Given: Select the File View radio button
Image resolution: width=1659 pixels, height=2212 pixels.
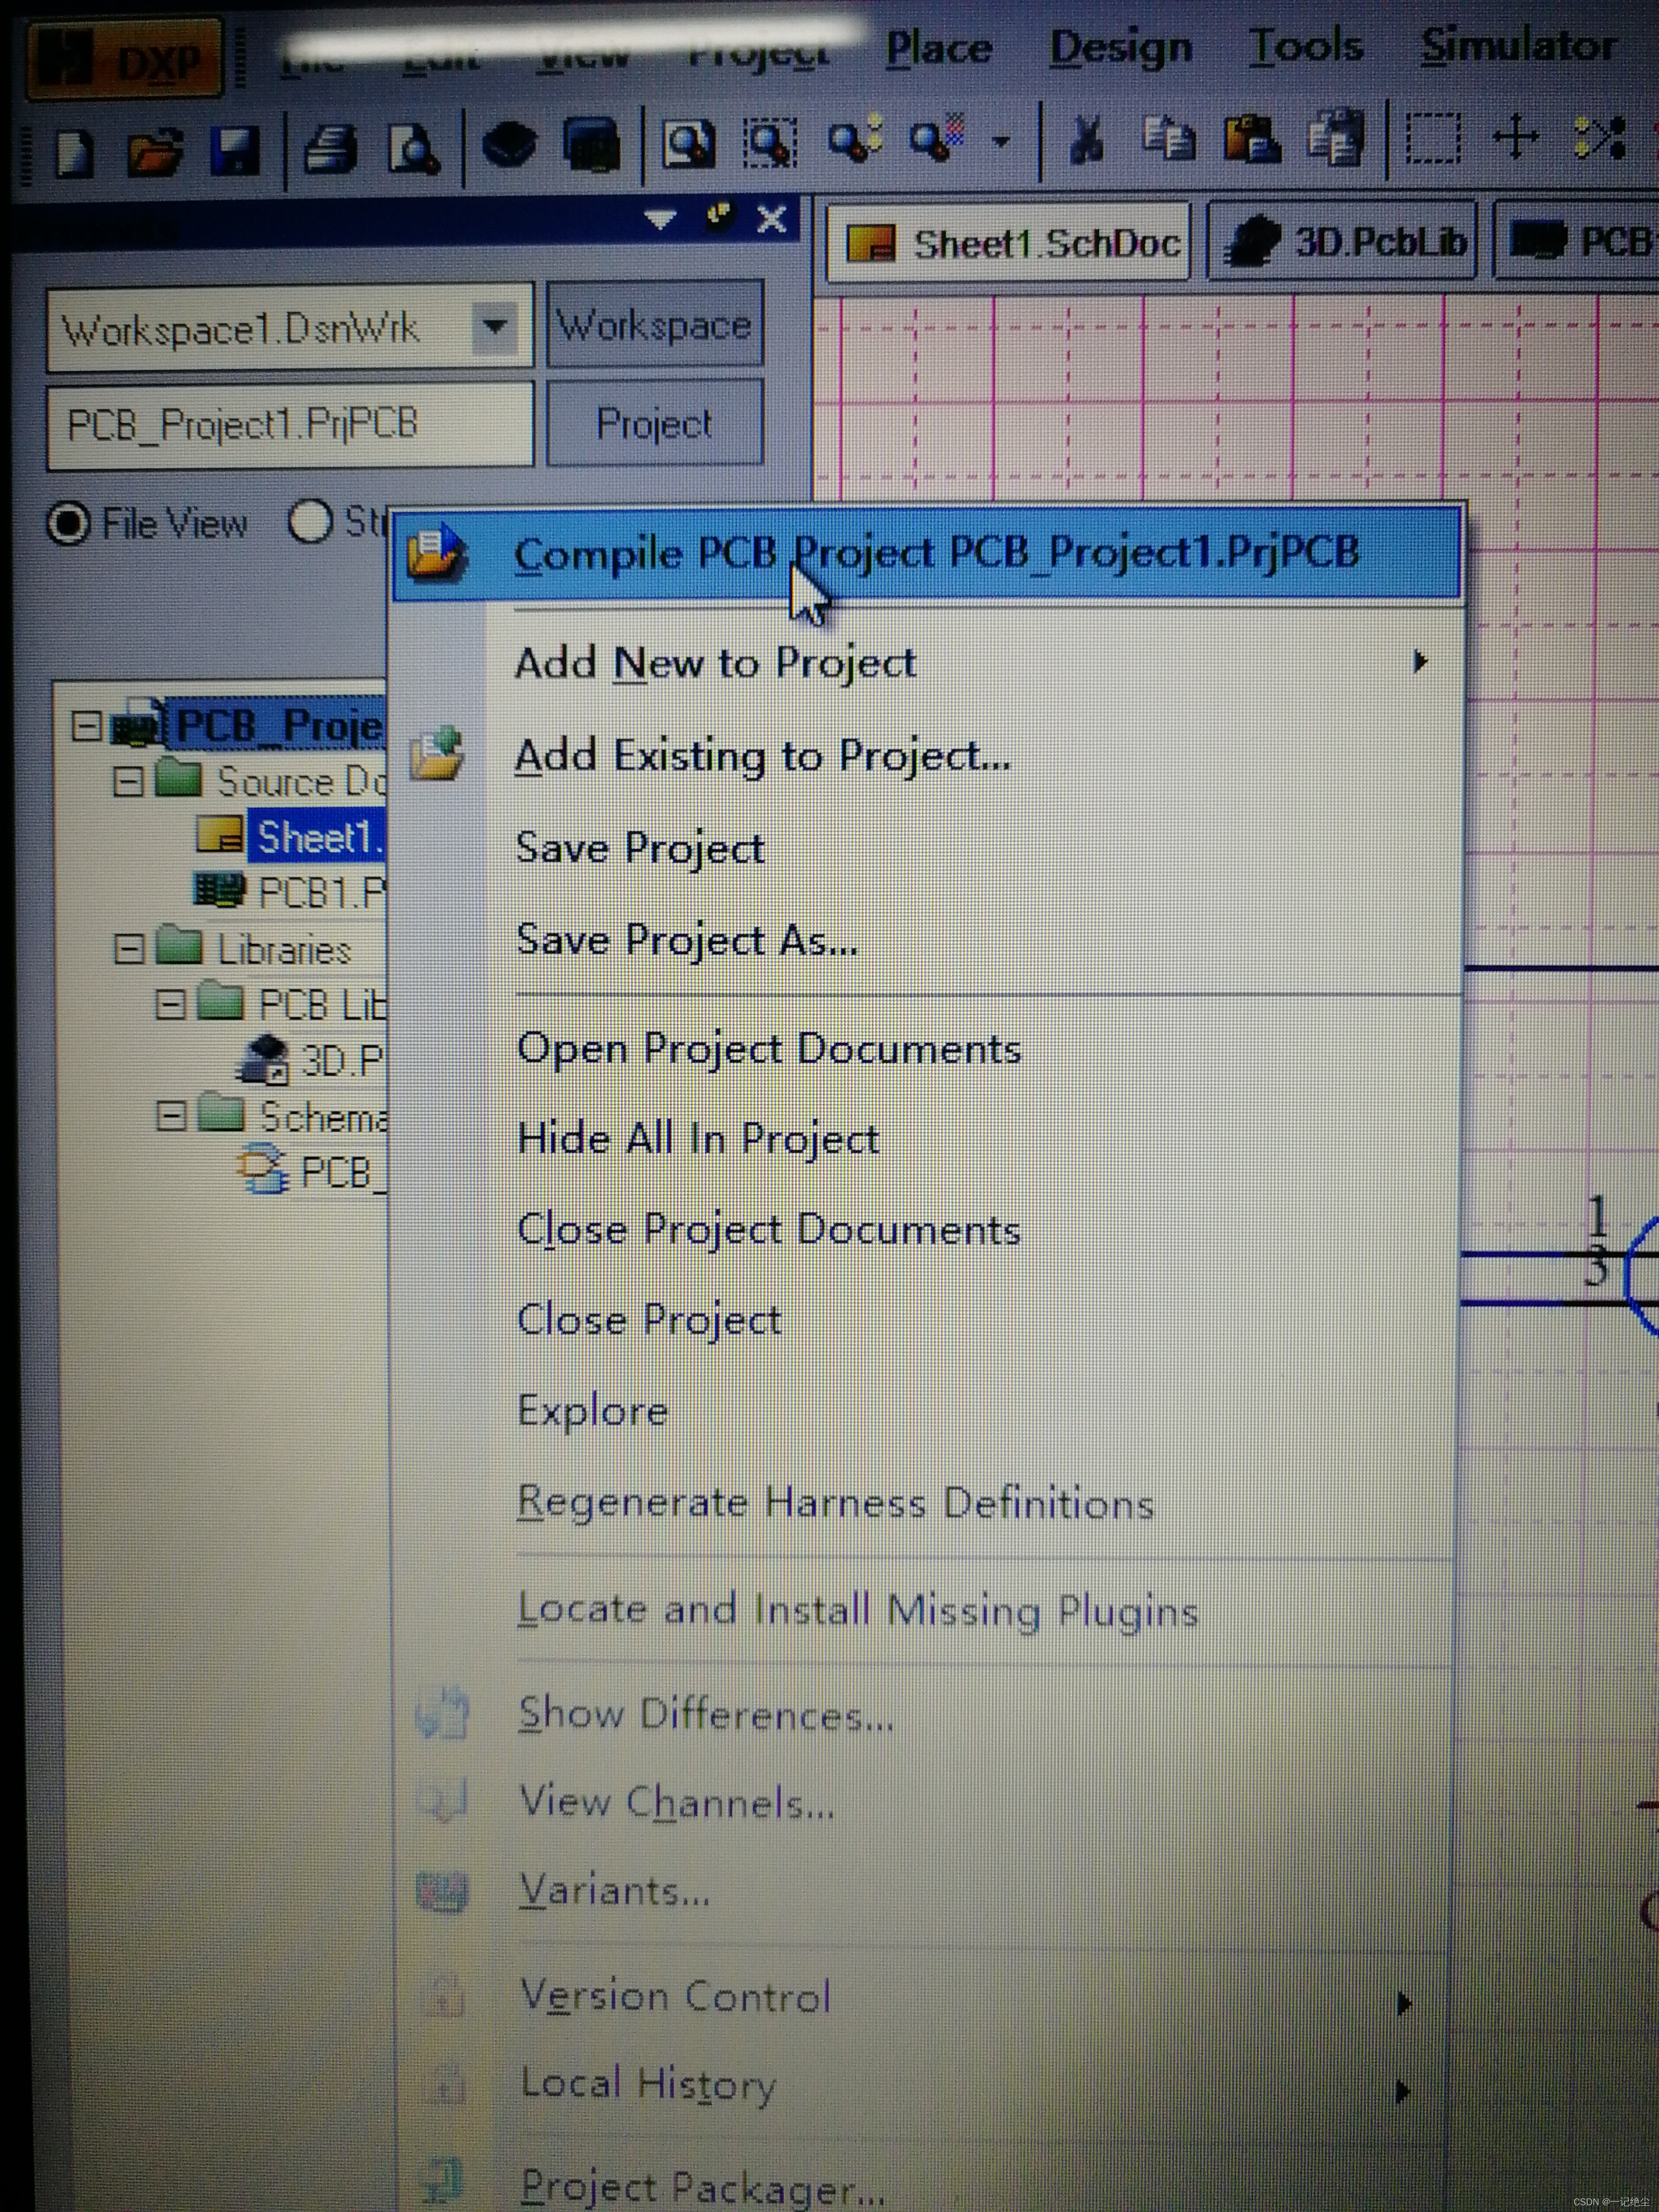Looking at the screenshot, I should [x=70, y=523].
